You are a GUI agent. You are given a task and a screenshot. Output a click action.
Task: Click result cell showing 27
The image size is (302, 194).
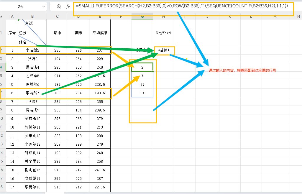(142, 84)
